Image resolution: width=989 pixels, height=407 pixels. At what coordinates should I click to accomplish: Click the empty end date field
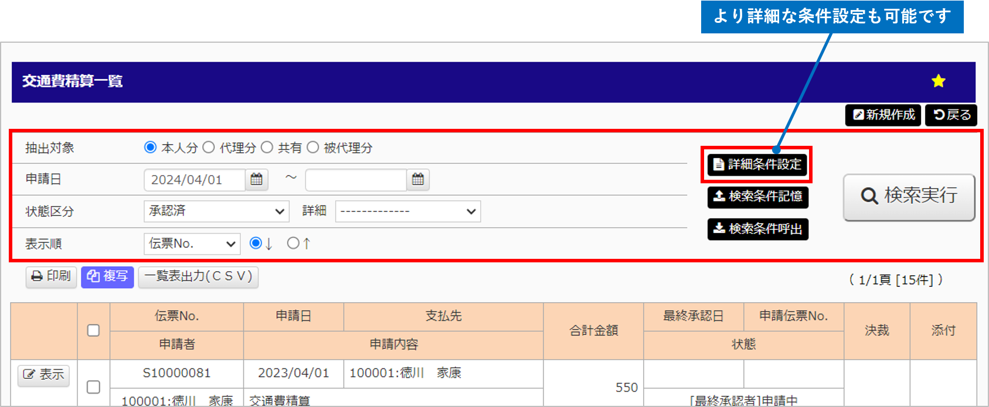pyautogui.click(x=356, y=180)
